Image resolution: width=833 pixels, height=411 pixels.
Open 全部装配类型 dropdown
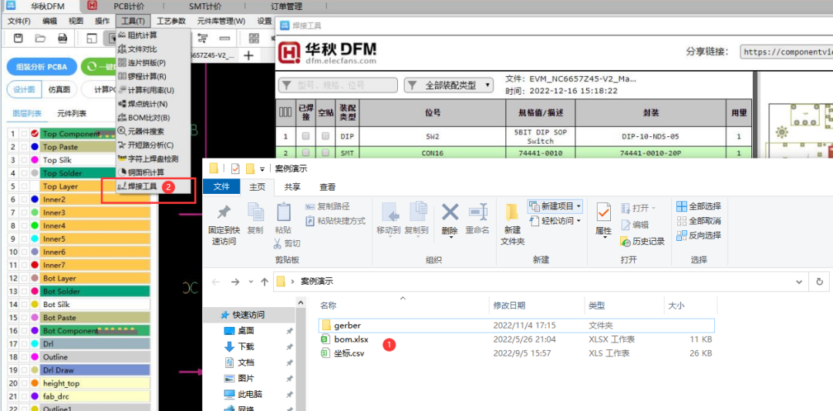coord(448,85)
